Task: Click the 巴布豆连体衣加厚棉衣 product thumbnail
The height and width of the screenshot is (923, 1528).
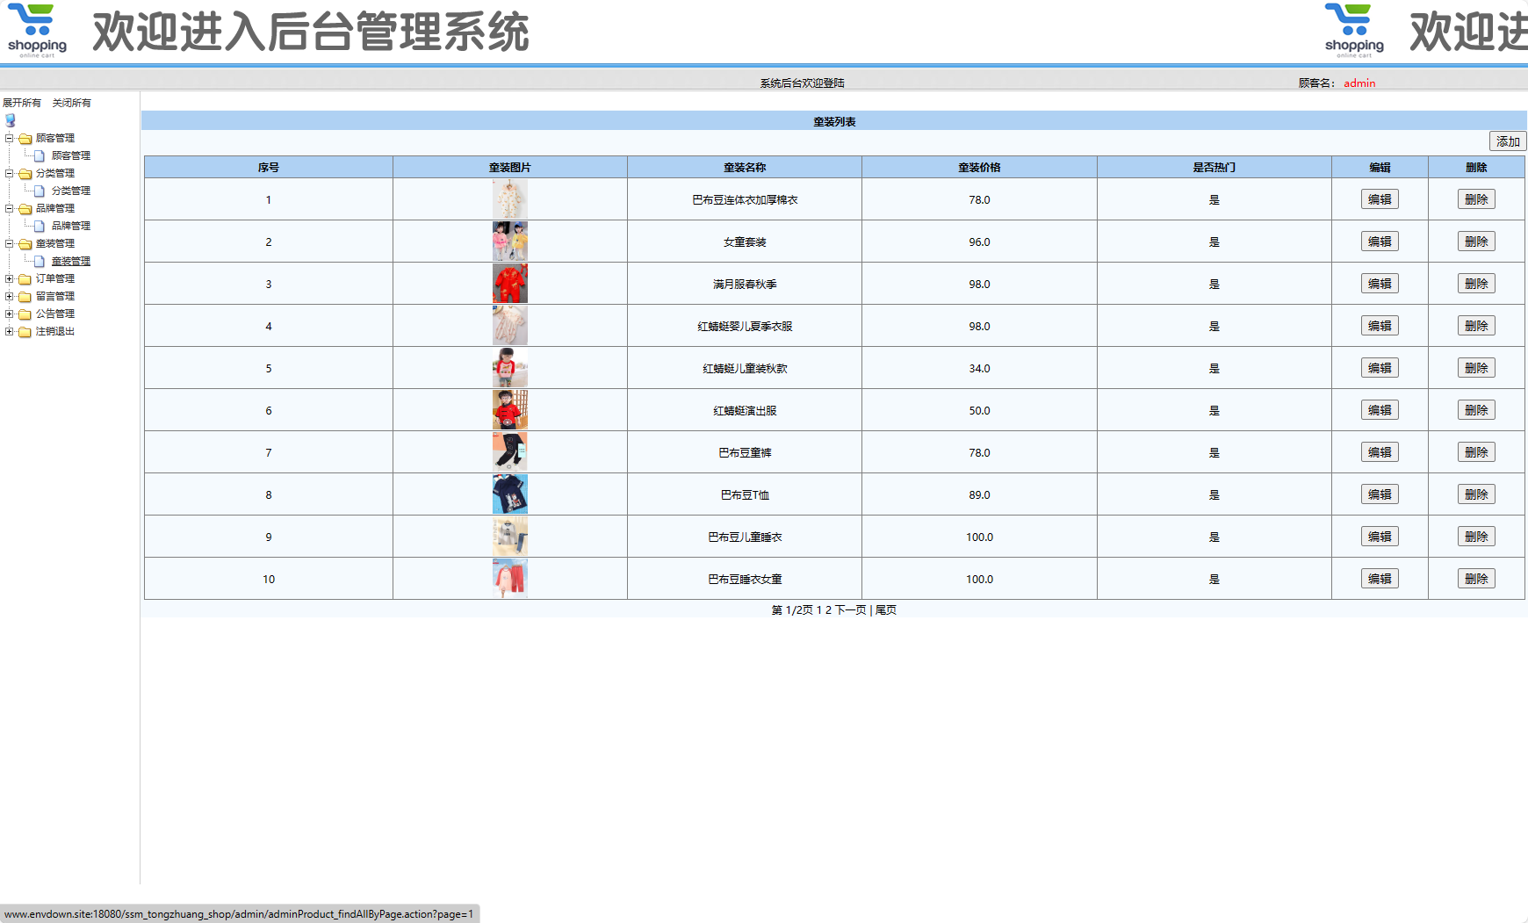Action: [510, 199]
